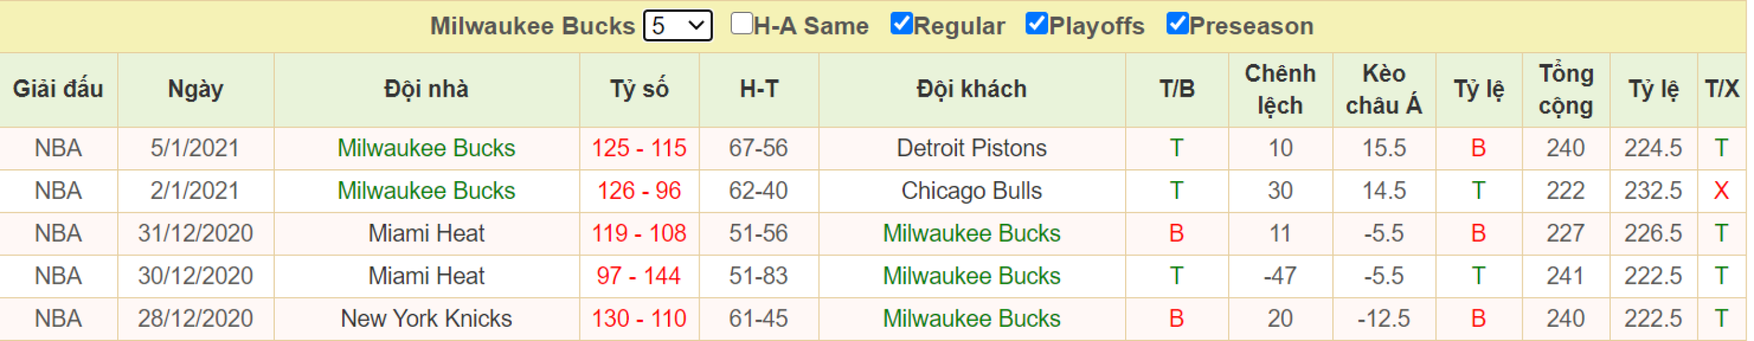This screenshot has width=1754, height=341.
Task: Click the Kèo châu Á column header
Action: [1384, 89]
